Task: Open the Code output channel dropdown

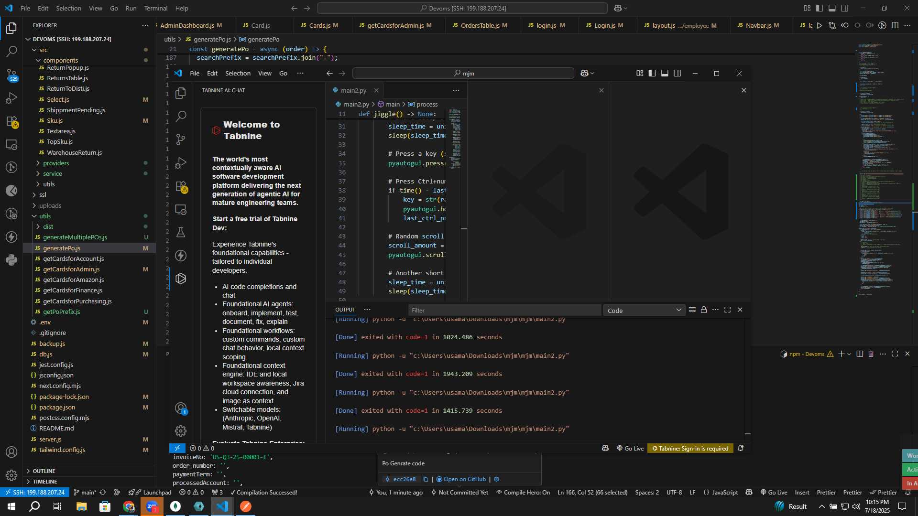Action: pyautogui.click(x=644, y=311)
